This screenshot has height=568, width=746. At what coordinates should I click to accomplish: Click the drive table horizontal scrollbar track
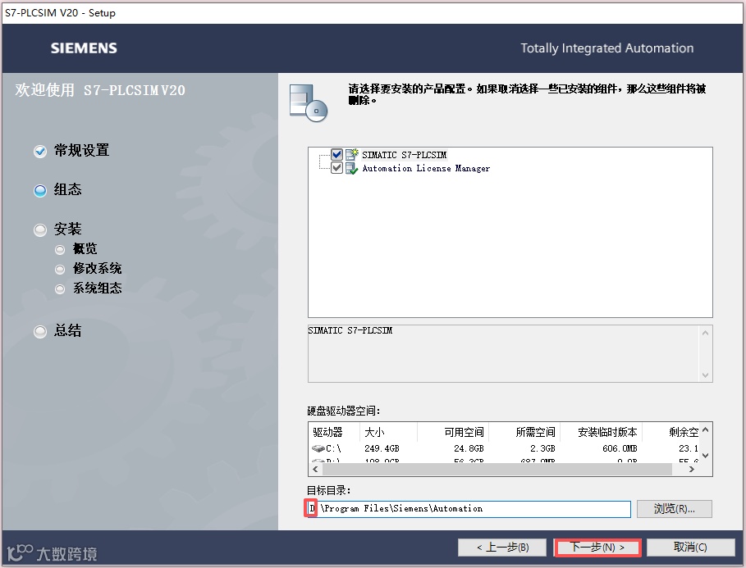[x=497, y=469]
